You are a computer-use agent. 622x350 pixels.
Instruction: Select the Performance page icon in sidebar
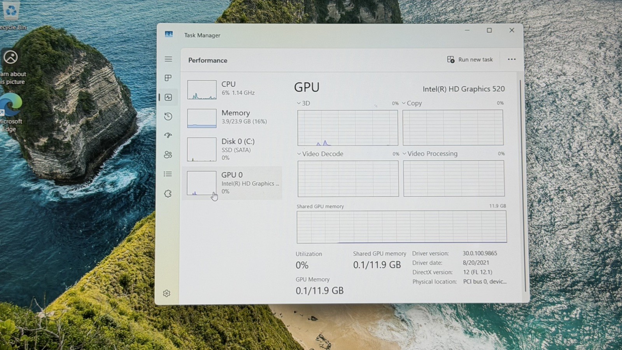pos(168,97)
